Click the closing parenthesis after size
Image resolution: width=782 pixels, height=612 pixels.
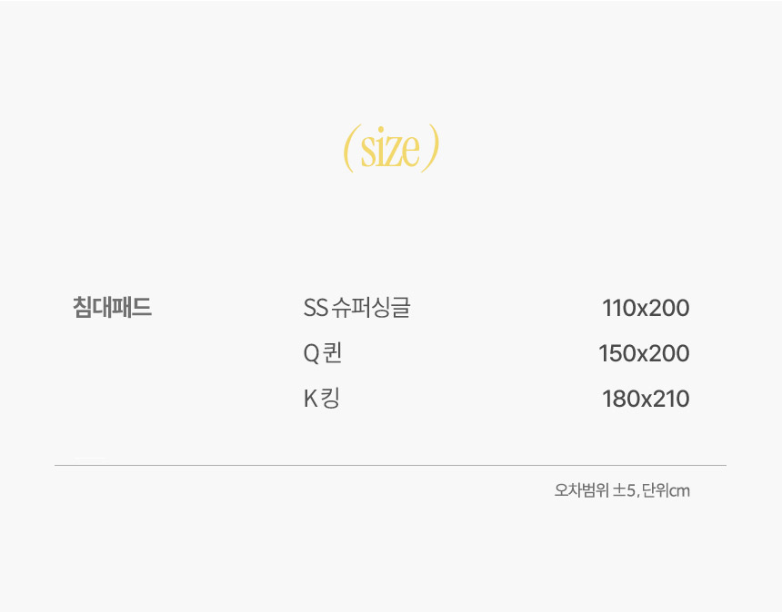point(431,148)
